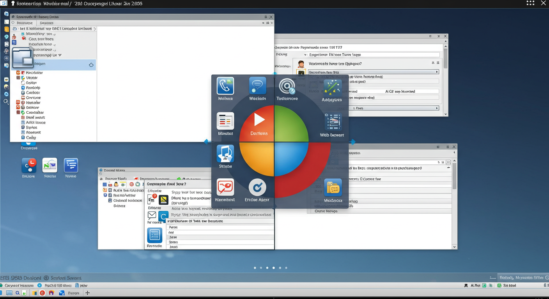The image size is (549, 299).
Task: Switch to second tab in top-left window
Action: 47,23
